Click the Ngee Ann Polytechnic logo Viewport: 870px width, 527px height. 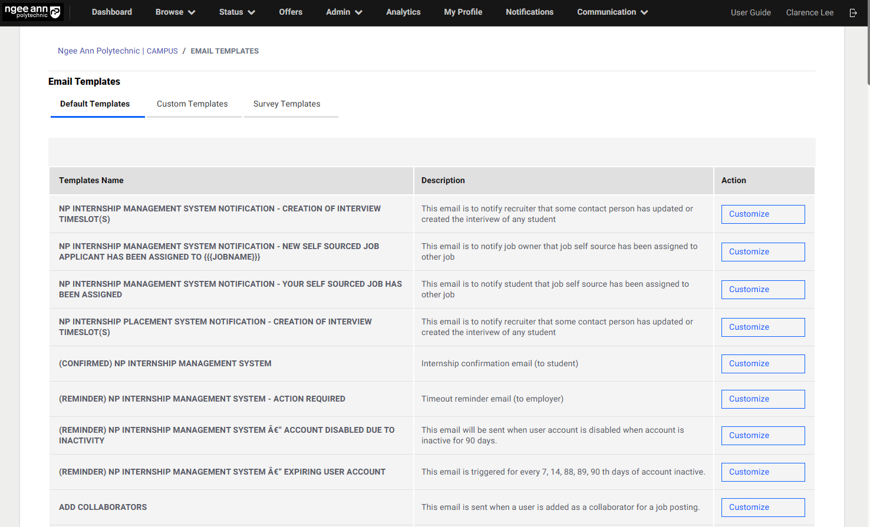(32, 12)
